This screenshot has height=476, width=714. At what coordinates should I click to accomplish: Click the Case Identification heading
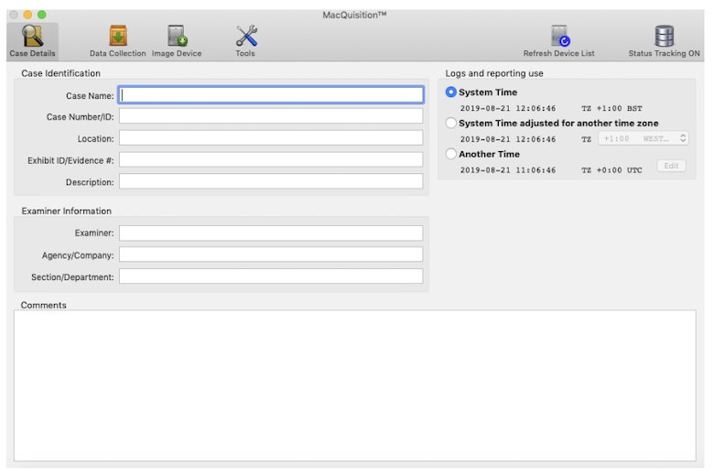61,73
